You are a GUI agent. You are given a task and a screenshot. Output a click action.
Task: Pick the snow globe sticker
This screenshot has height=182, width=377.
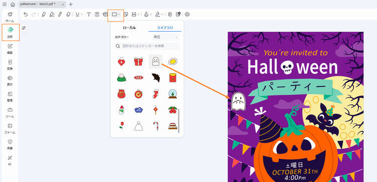(172, 94)
